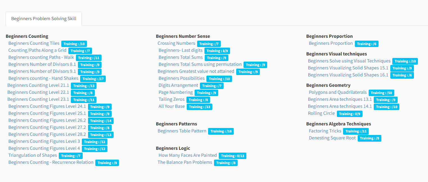This screenshot has width=428, height=182.
Task: Open the Beginners Counting Tiles link
Action: [x=34, y=43]
